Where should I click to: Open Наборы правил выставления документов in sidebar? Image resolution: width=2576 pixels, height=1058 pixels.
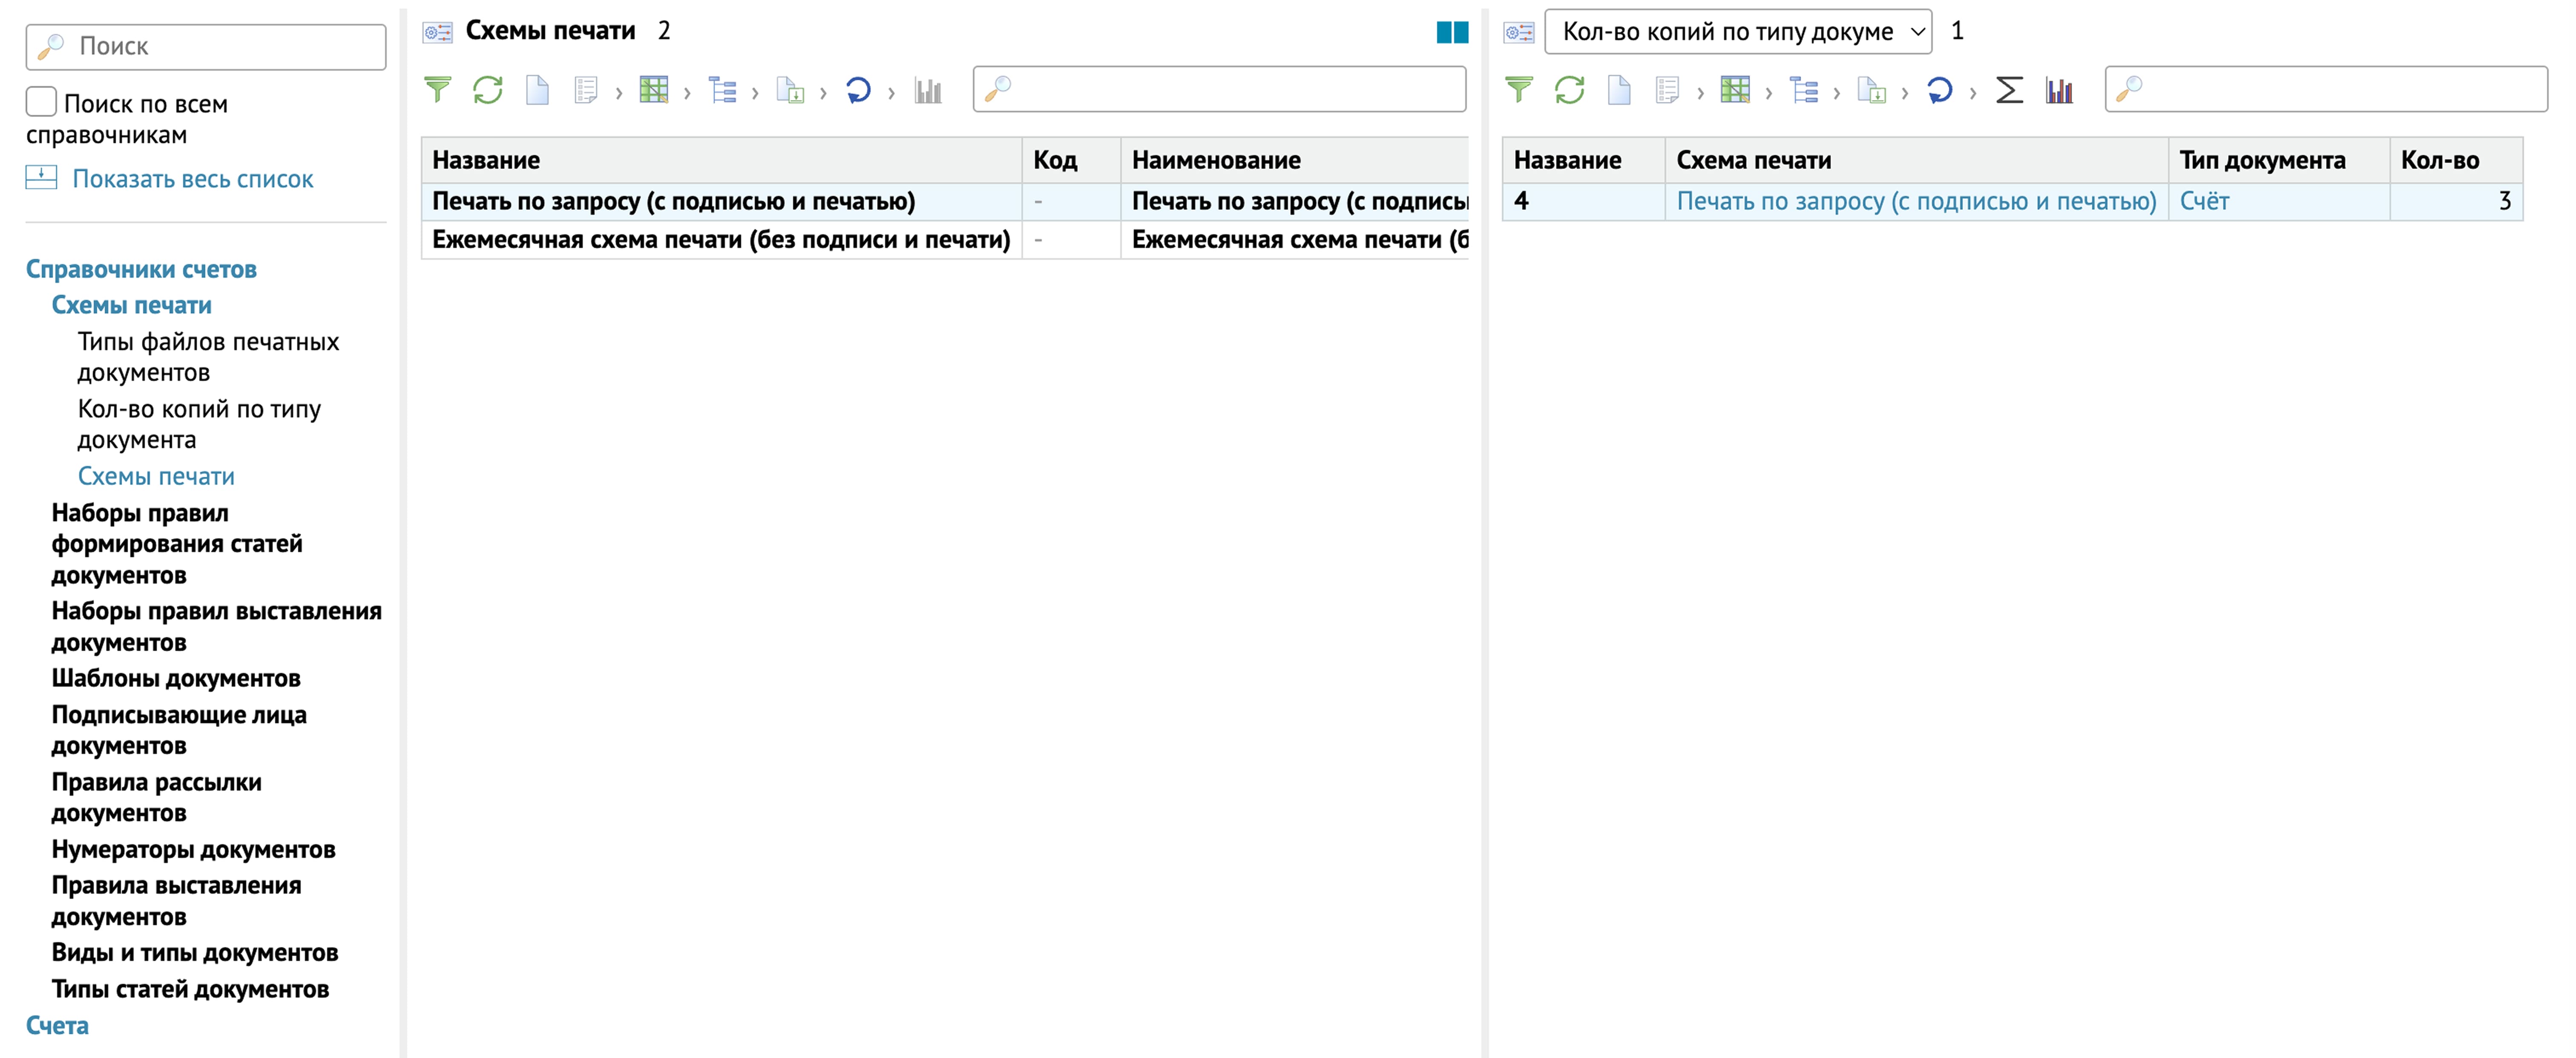click(216, 626)
